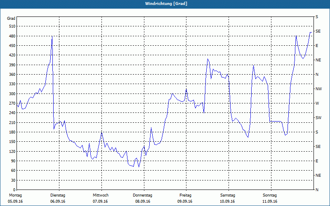Viewport: 330px width, 206px height.
Task: Click the 360 value on the degree axis
Action: pyautogui.click(x=12, y=75)
